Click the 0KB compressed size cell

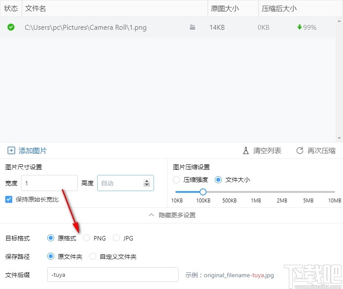pos(263,27)
